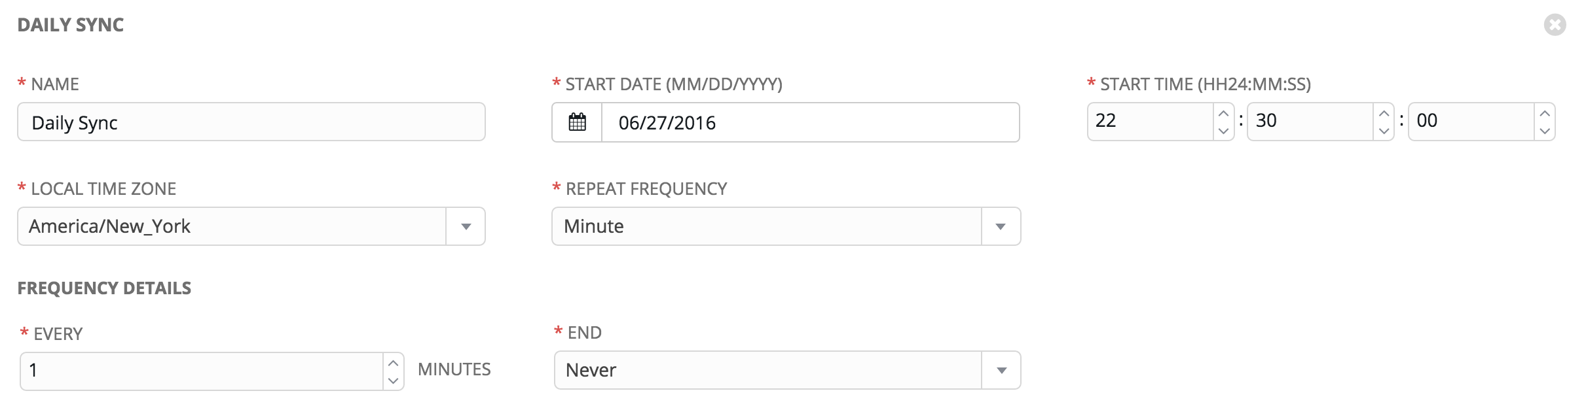Increase the start time hour value
The image size is (1586, 408).
(1223, 113)
